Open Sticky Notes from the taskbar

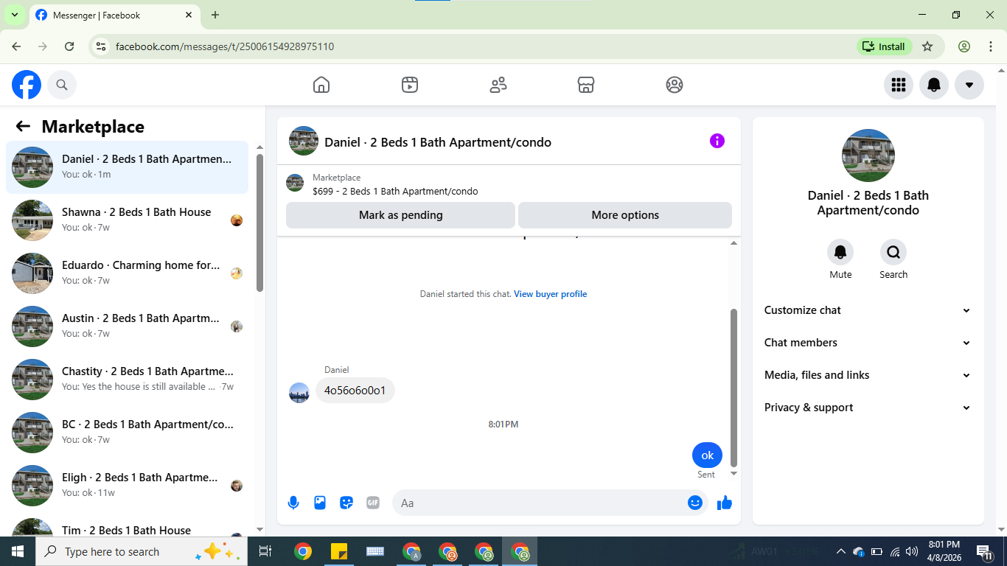(x=339, y=551)
